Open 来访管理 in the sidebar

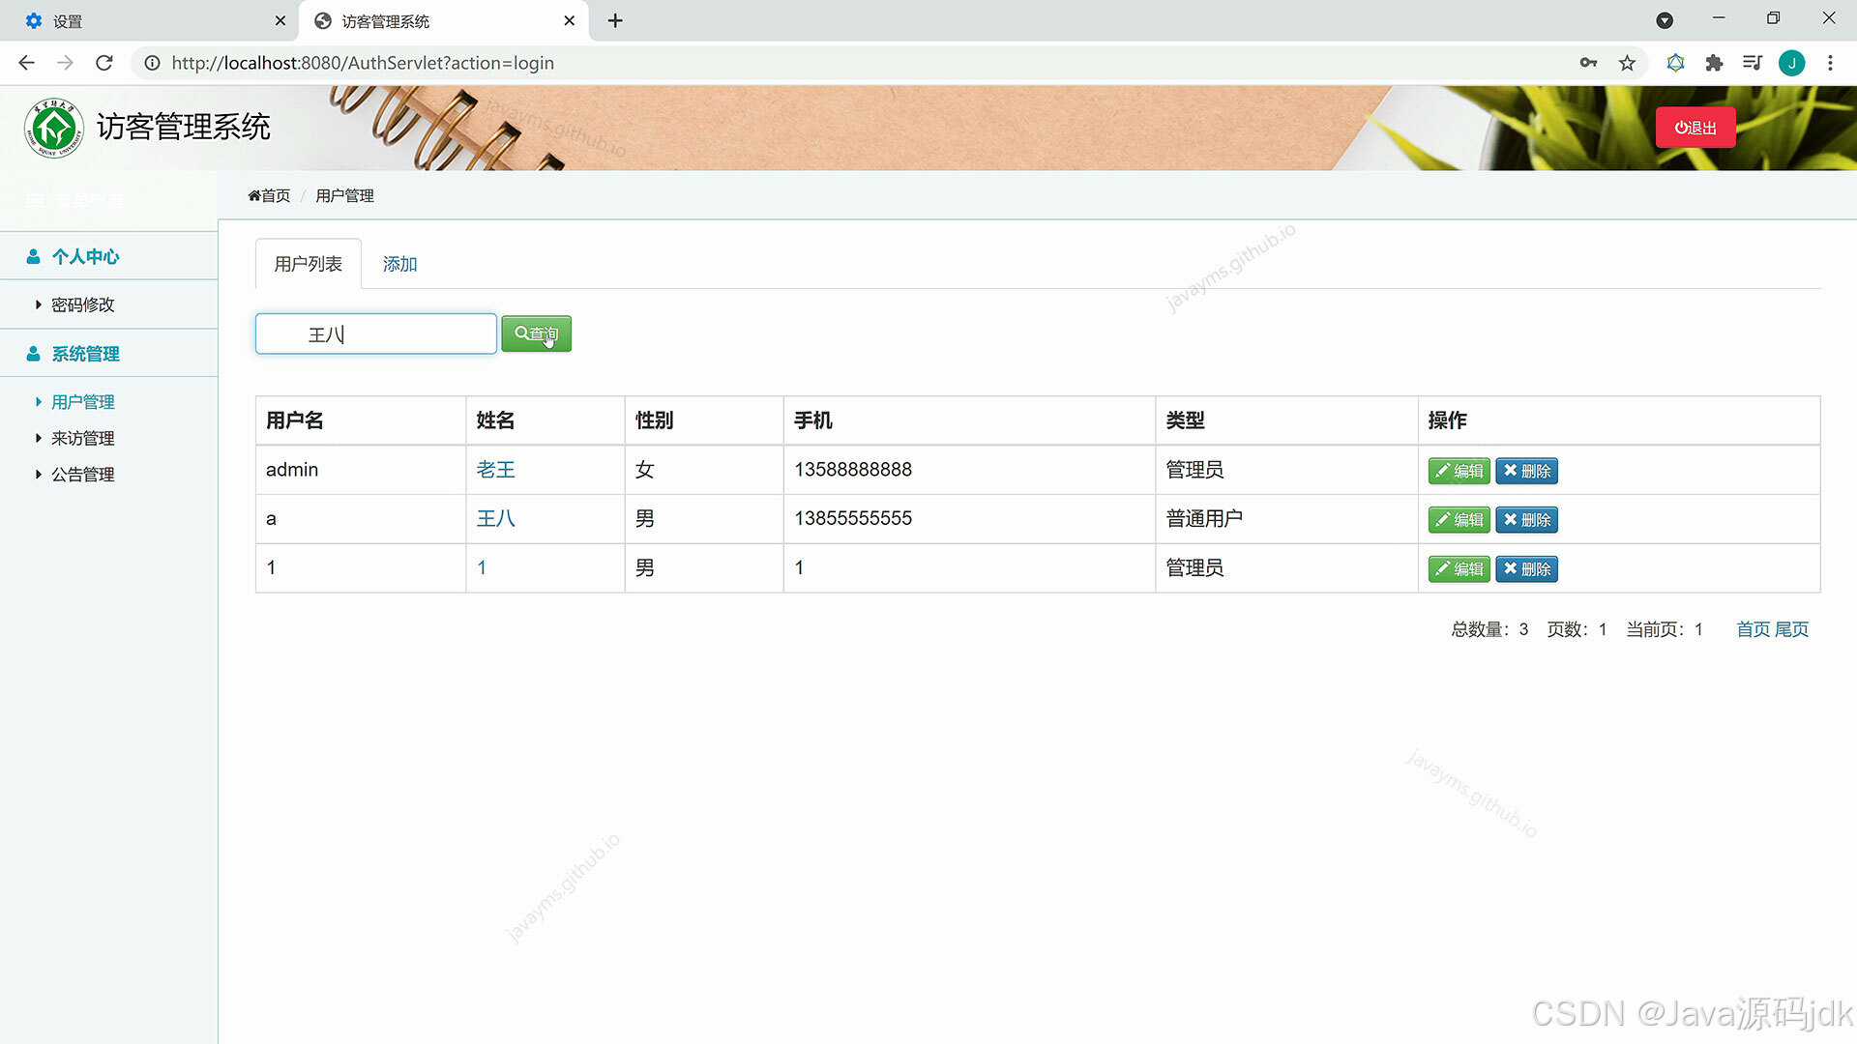click(83, 438)
